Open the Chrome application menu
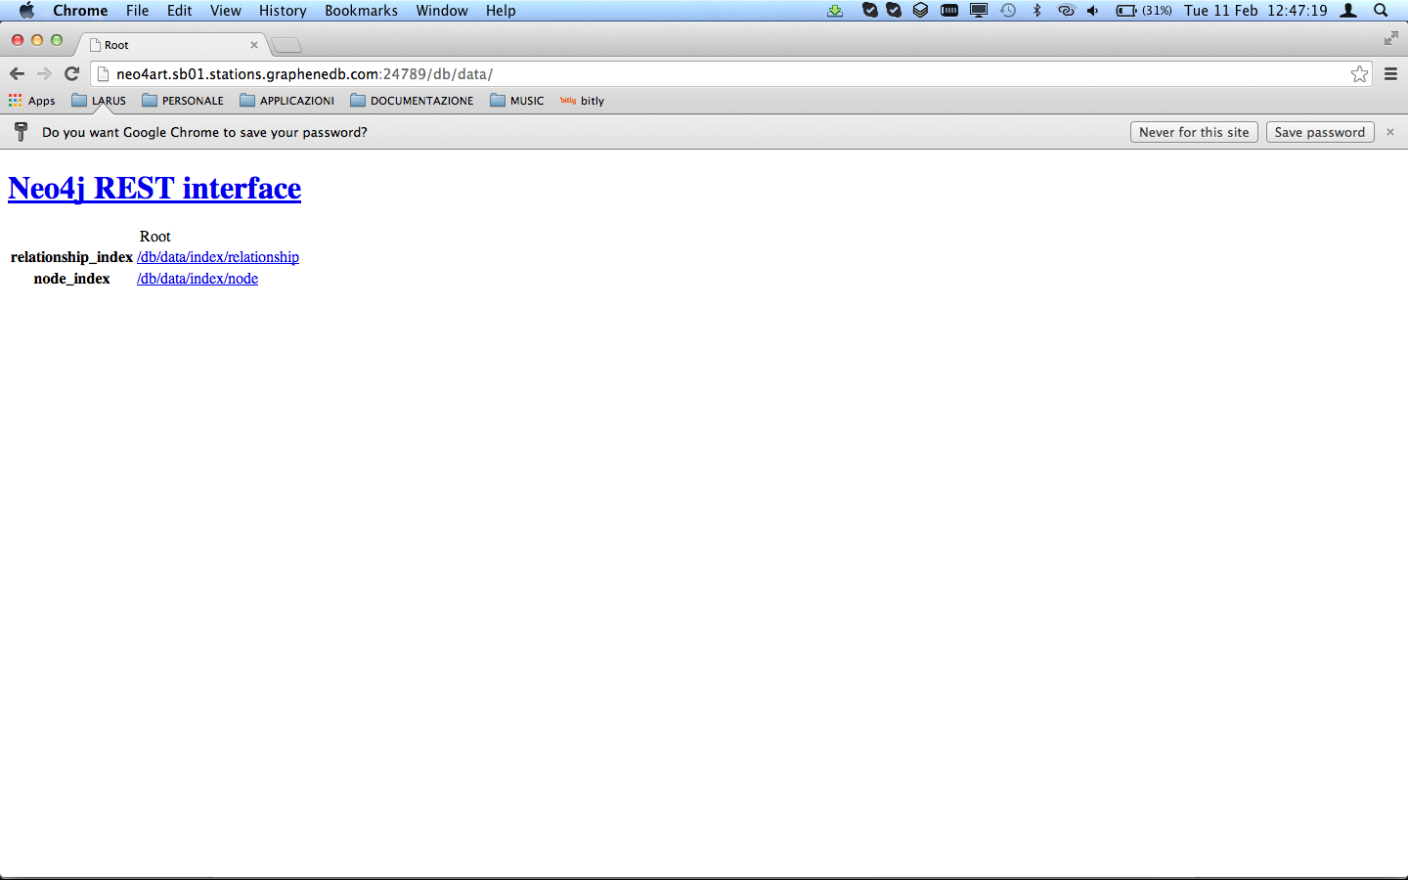This screenshot has width=1408, height=880. [x=80, y=11]
